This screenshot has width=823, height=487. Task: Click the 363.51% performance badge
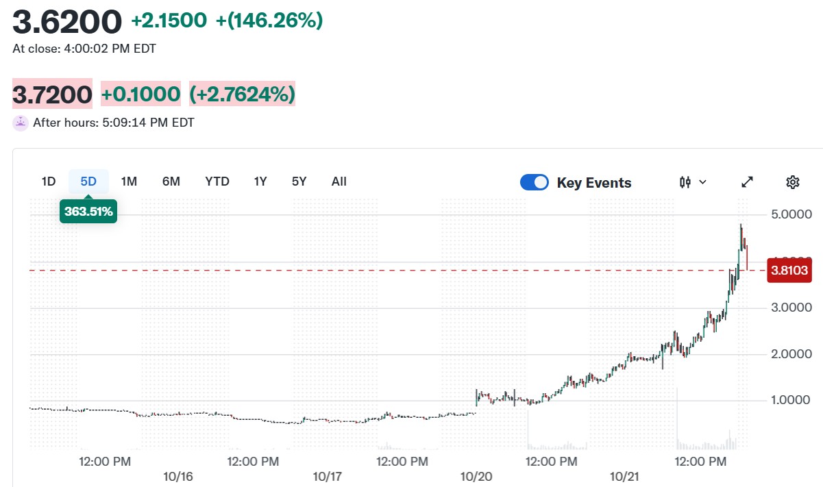(x=88, y=211)
